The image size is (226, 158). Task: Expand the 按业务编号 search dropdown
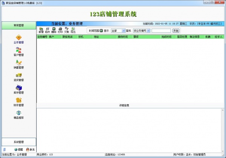coord(148,30)
